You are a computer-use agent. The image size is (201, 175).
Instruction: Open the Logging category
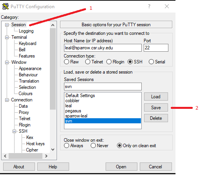click(26, 31)
